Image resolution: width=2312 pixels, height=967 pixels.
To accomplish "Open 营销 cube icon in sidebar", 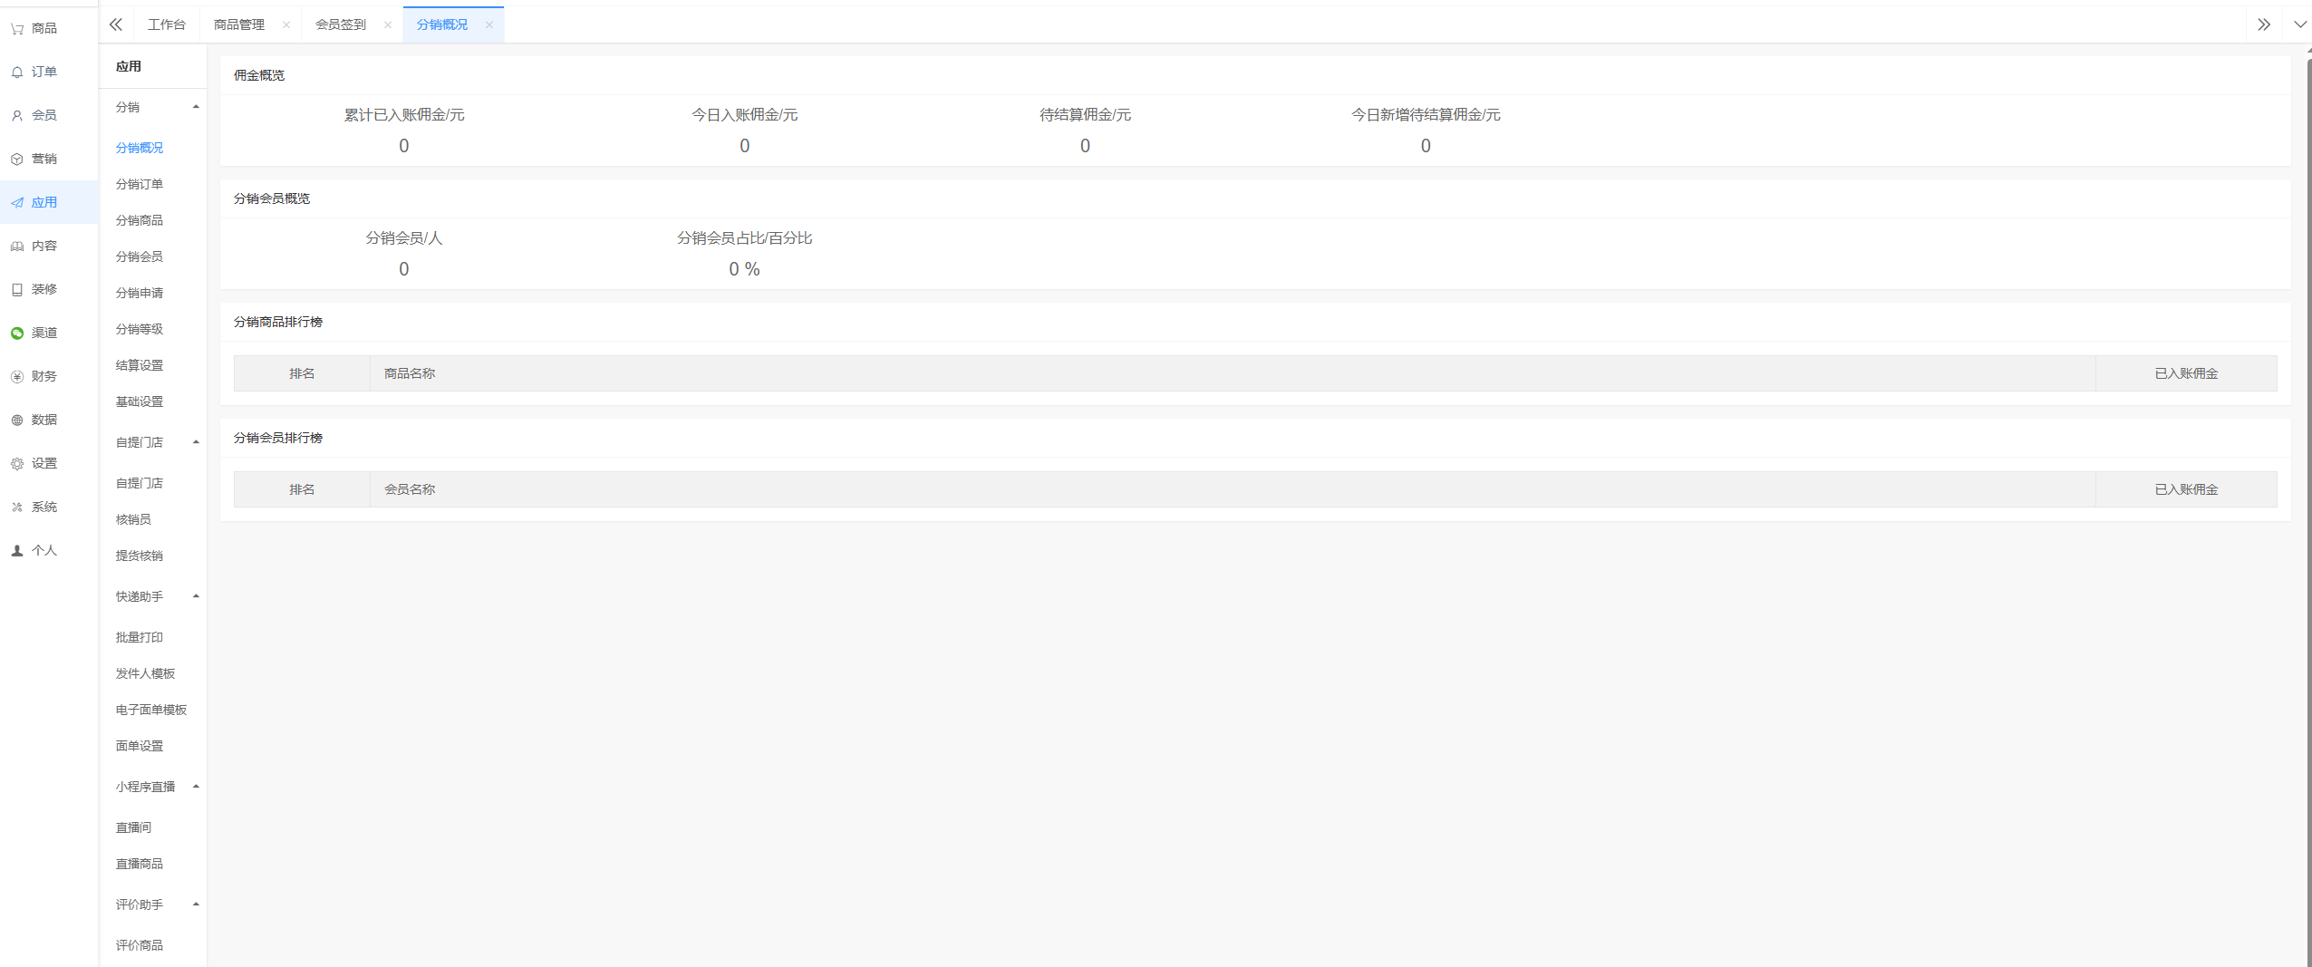I will point(17,160).
